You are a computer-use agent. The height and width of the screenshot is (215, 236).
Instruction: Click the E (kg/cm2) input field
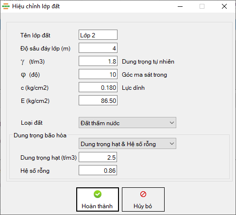pyautogui.click(x=98, y=100)
